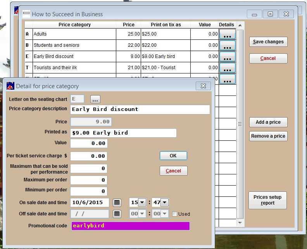Image resolution: width=307 pixels, height=249 pixels.
Task: Open details for Early Bird discount row
Action: point(227,56)
